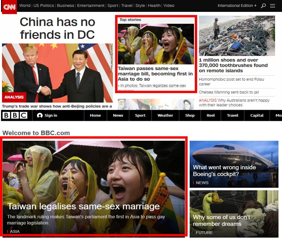Click the beach debris photo
This screenshot has height=246, width=282.
[x=237, y=36]
